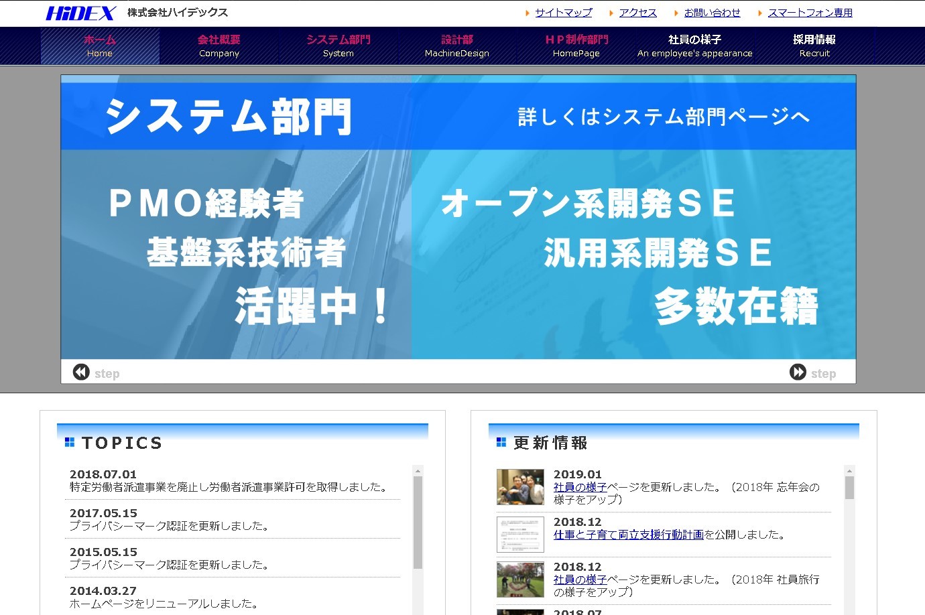Open the スマートフォン専用 link
Viewport: 925px width, 615px height.
[x=810, y=13]
